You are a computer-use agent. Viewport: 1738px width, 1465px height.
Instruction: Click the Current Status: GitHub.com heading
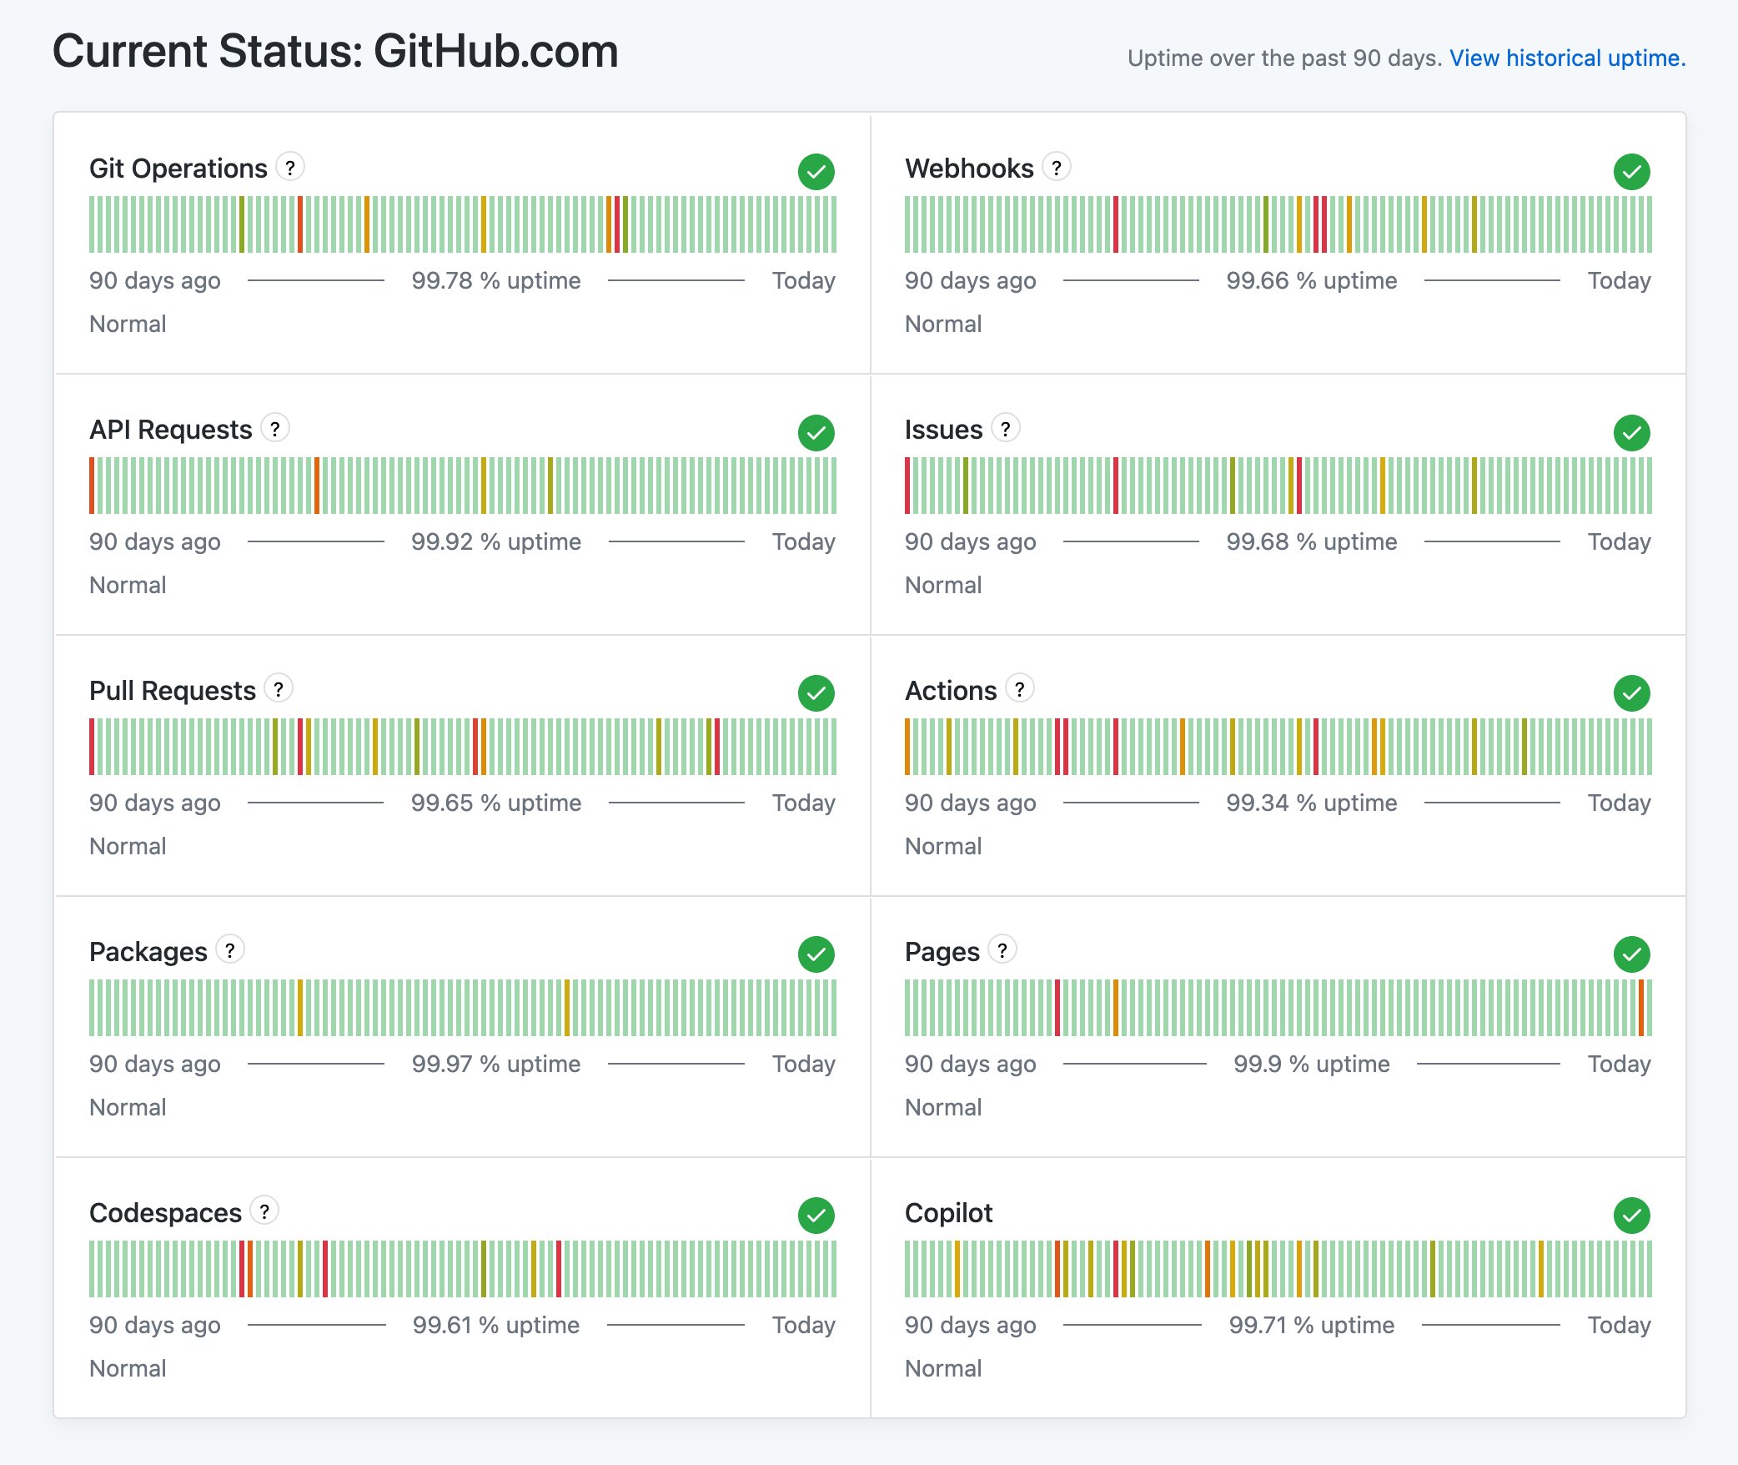335,50
